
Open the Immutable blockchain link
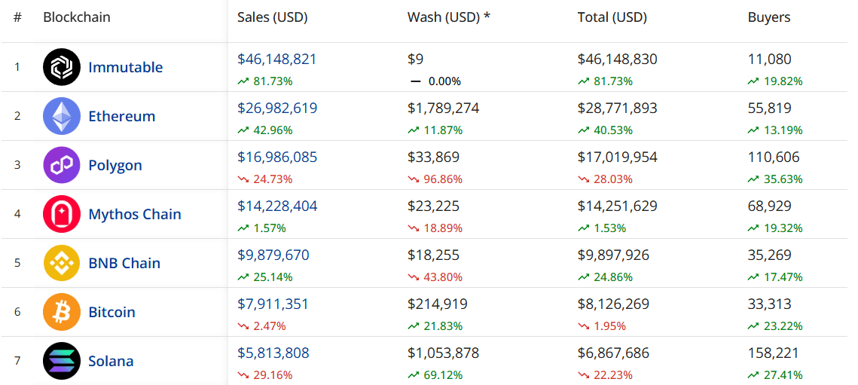click(125, 67)
